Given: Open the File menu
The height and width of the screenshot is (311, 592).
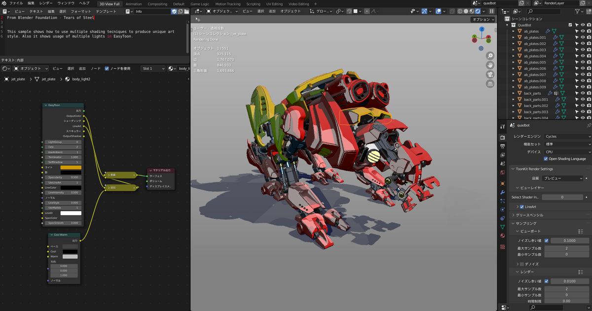Looking at the screenshot, I should (x=16, y=3).
